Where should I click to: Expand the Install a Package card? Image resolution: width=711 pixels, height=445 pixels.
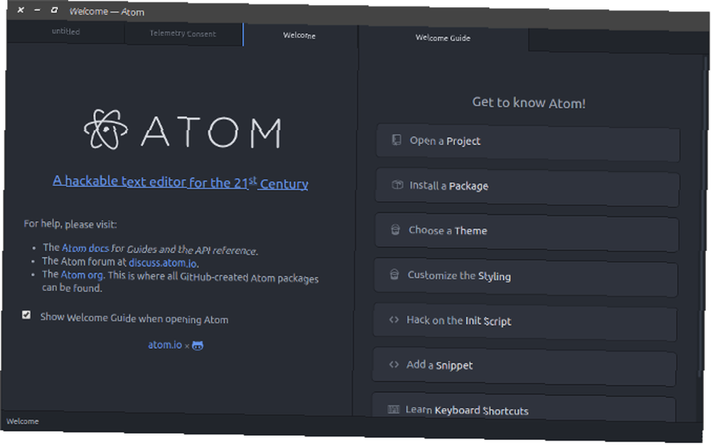[528, 188]
